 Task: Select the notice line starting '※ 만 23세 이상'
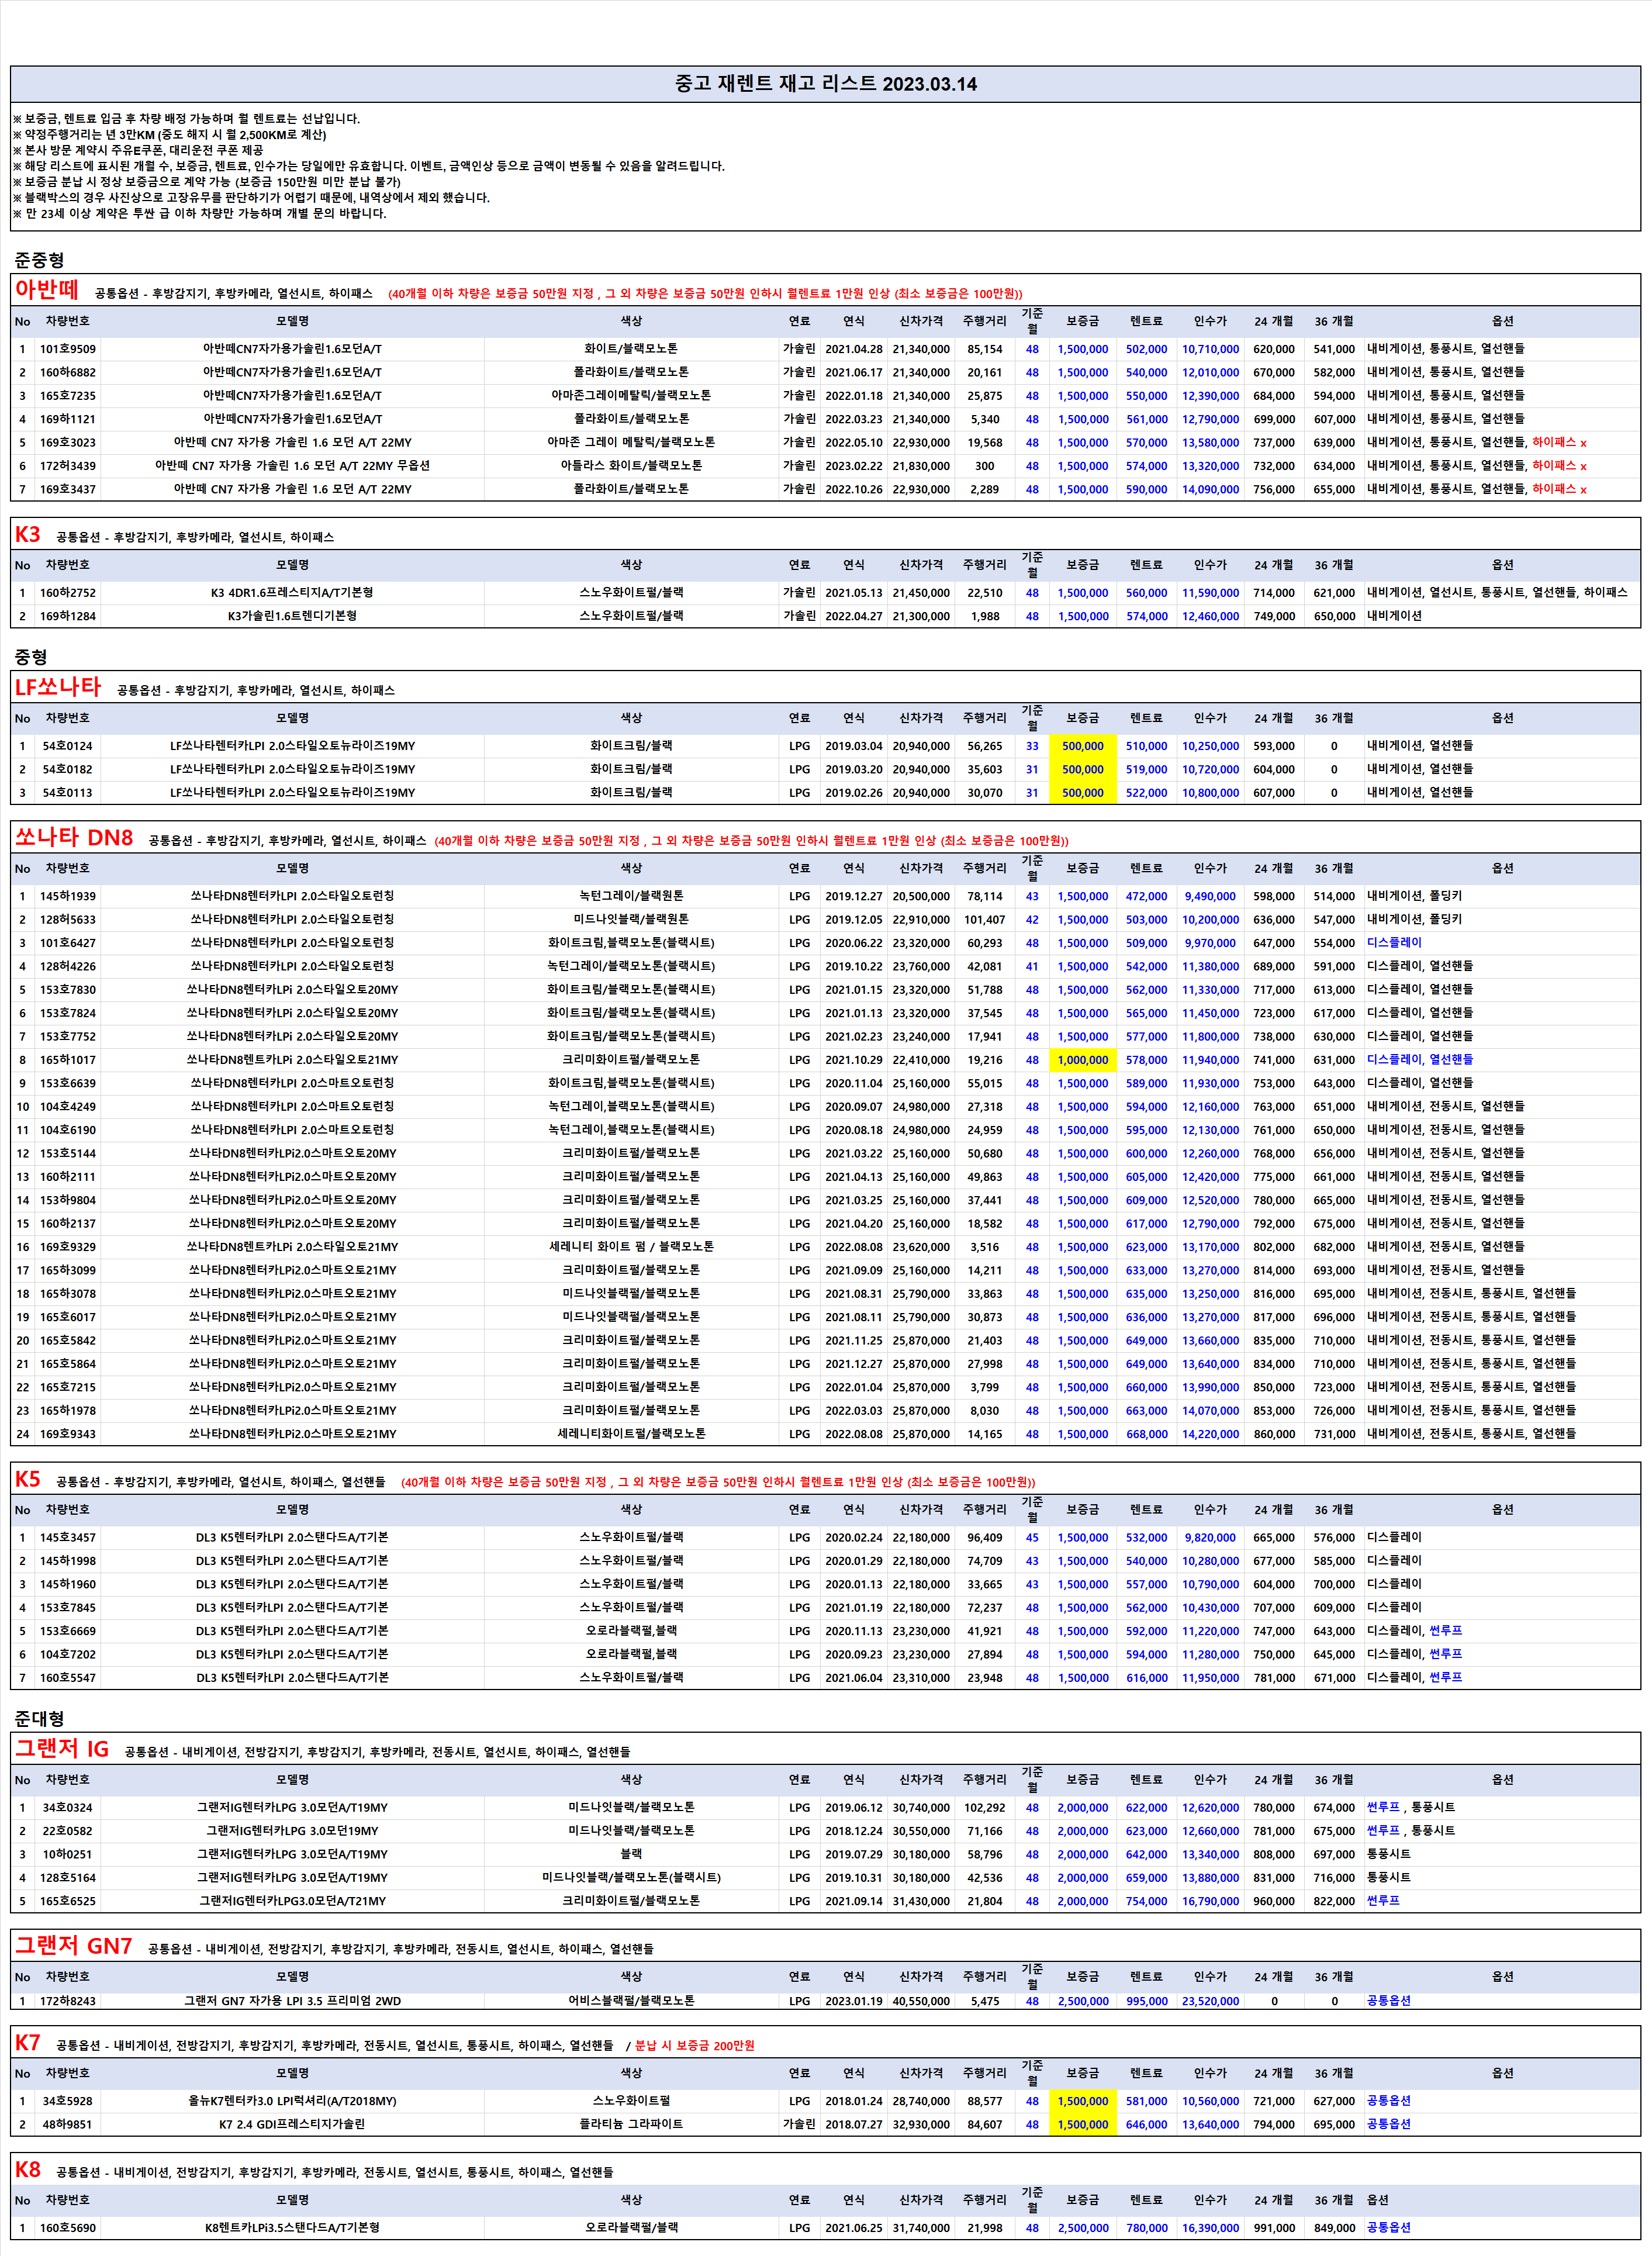point(199,213)
